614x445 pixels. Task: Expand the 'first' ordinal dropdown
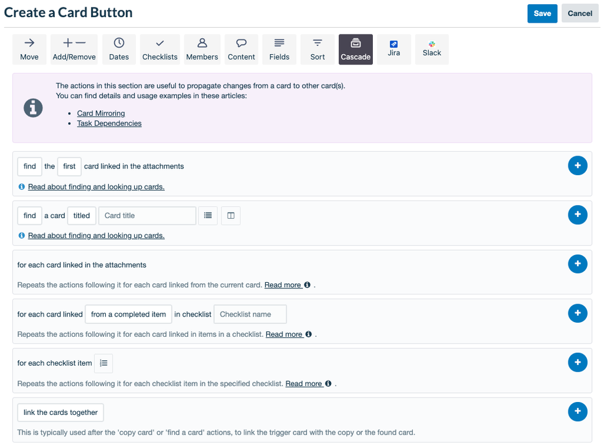[69, 166]
